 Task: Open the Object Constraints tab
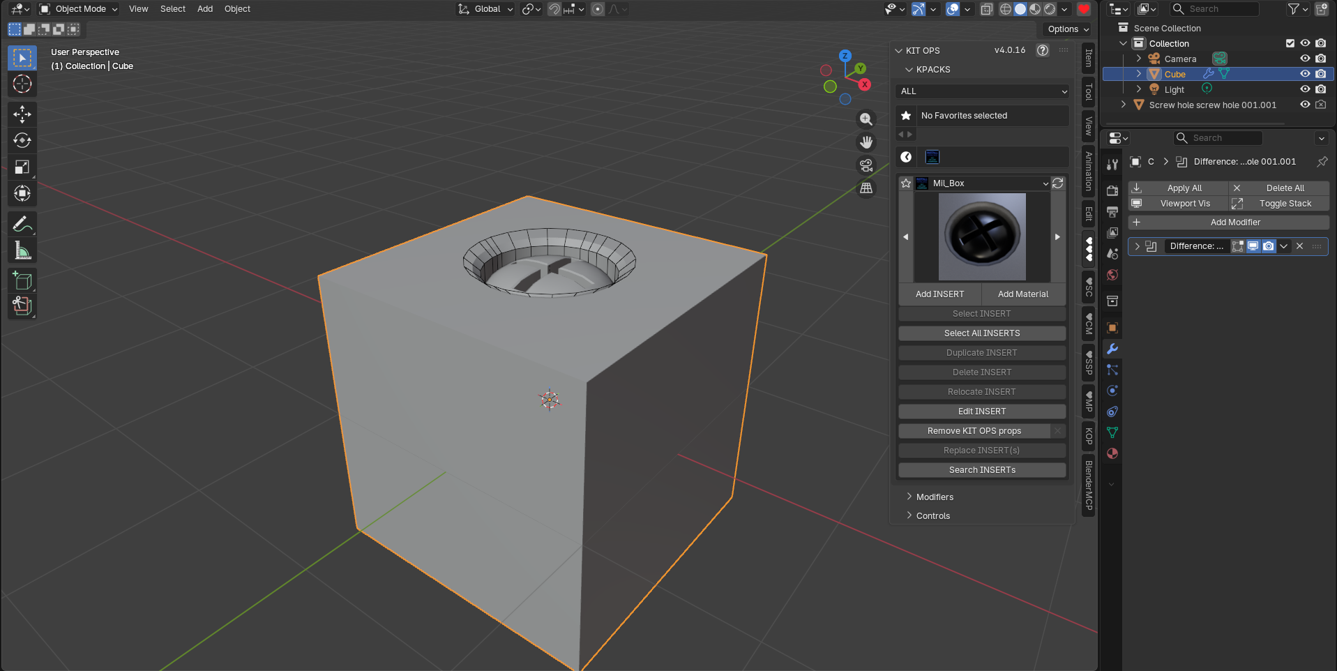(1112, 412)
